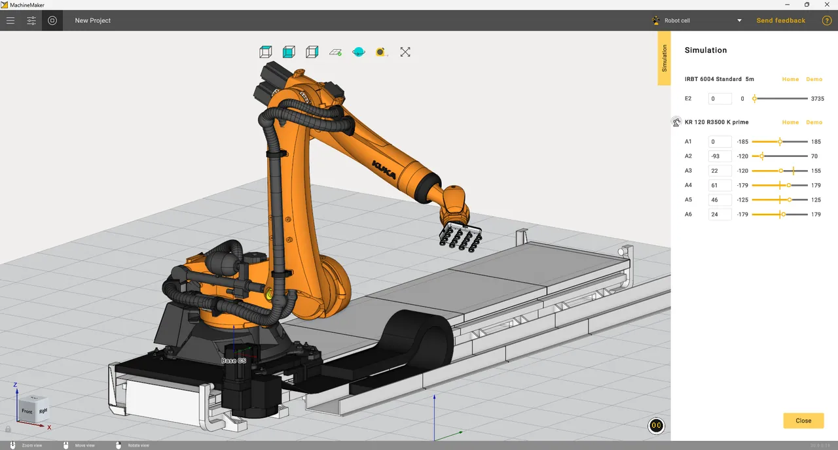Click the E2 value input field
The width and height of the screenshot is (838, 450).
pos(720,99)
